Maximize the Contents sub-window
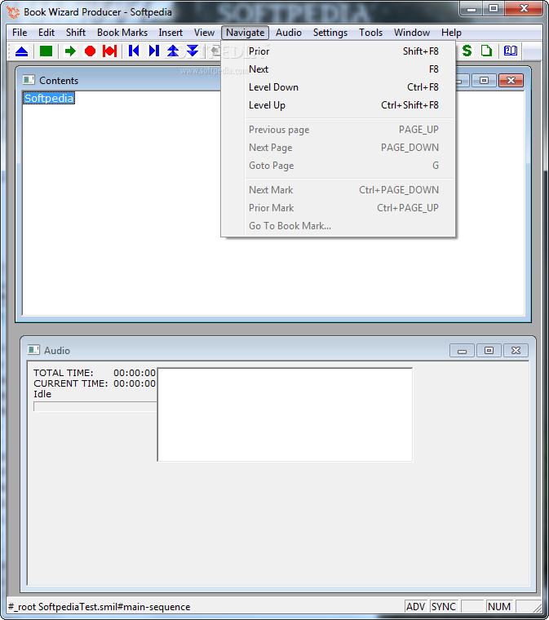The width and height of the screenshot is (549, 620). point(484,80)
